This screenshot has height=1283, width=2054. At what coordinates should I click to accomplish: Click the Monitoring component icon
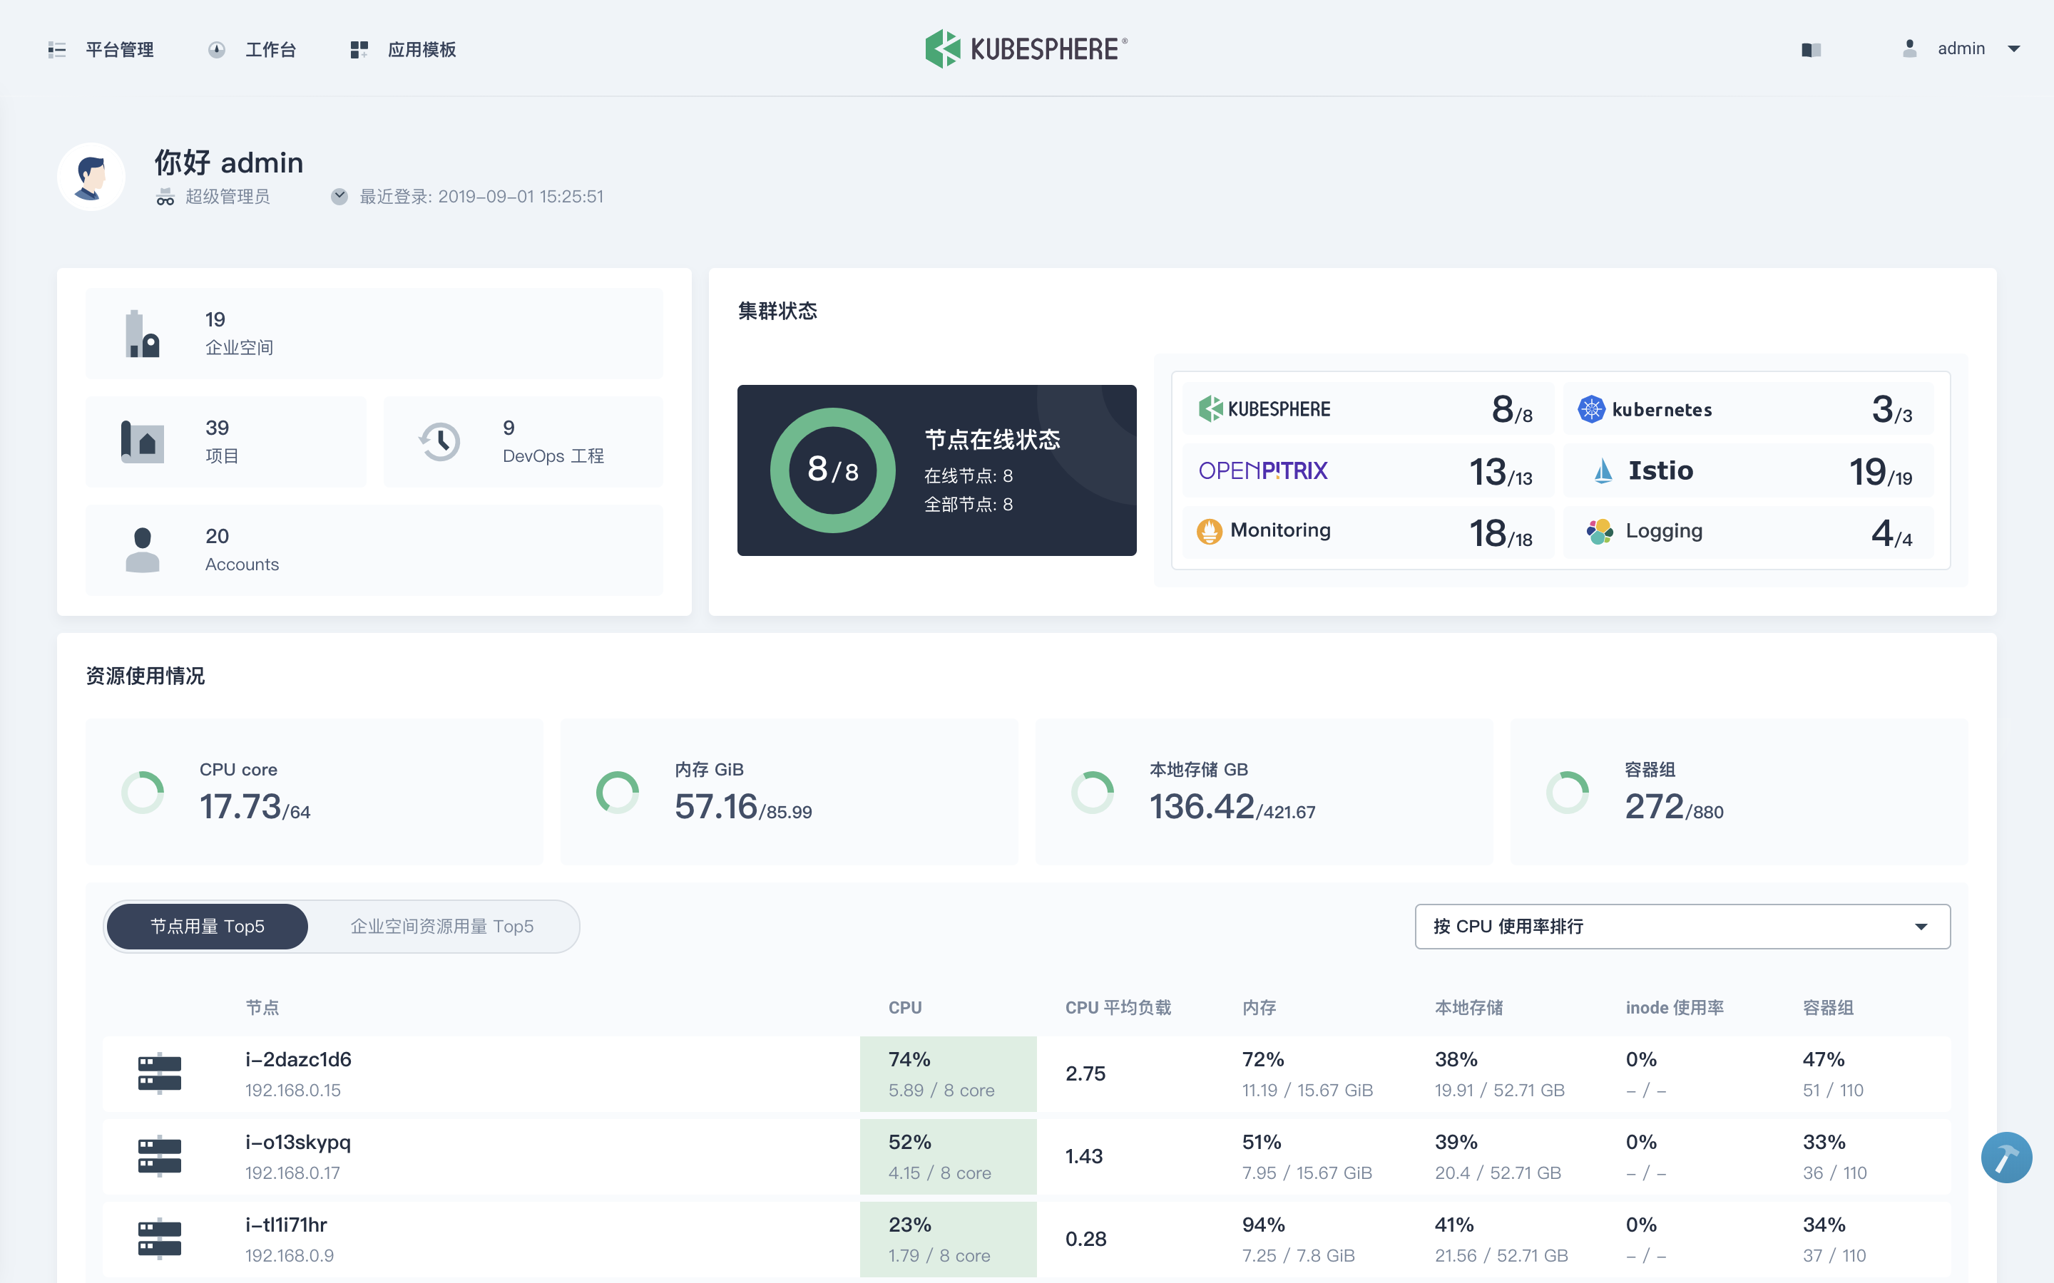pyautogui.click(x=1211, y=529)
